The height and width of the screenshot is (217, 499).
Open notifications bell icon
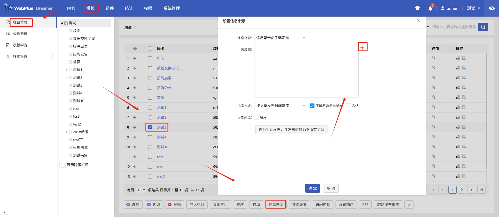pos(430,9)
